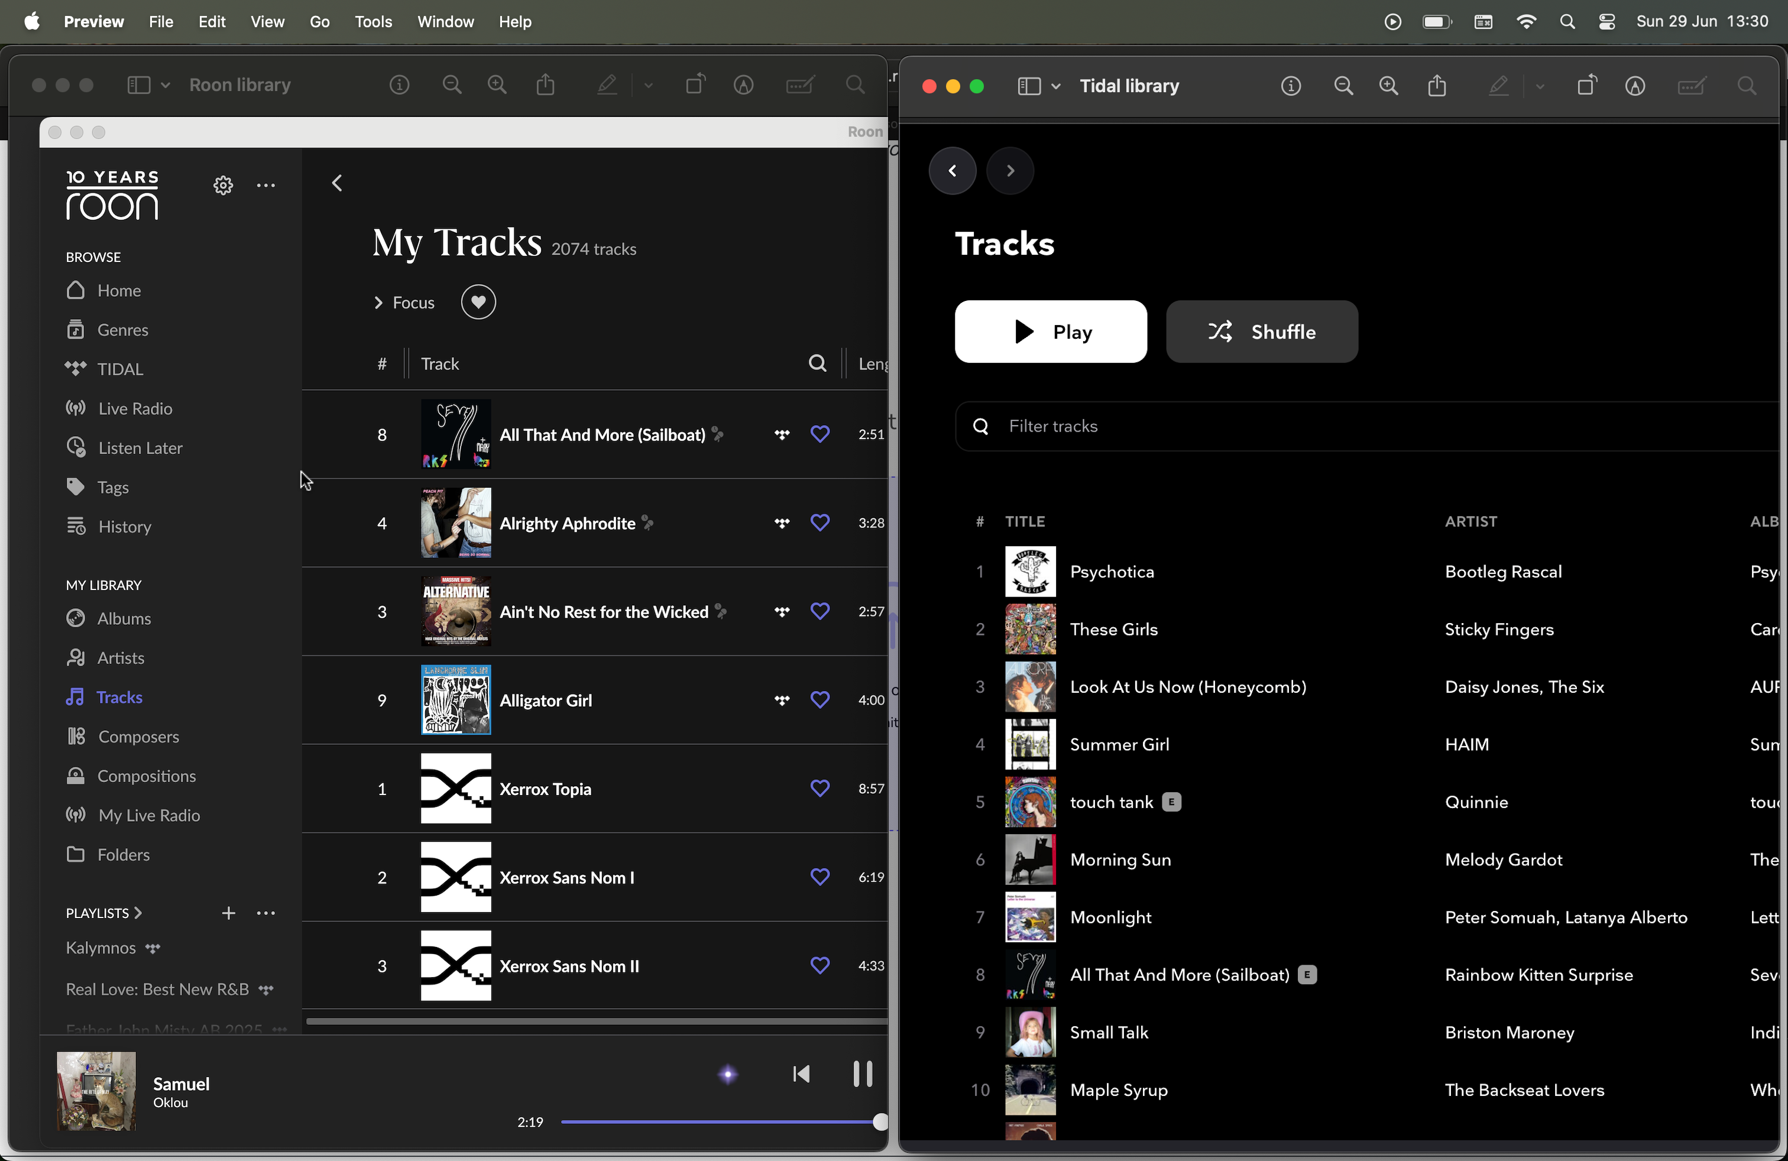The image size is (1788, 1161).
Task: Open macOS Spotlight search
Action: tap(1567, 22)
